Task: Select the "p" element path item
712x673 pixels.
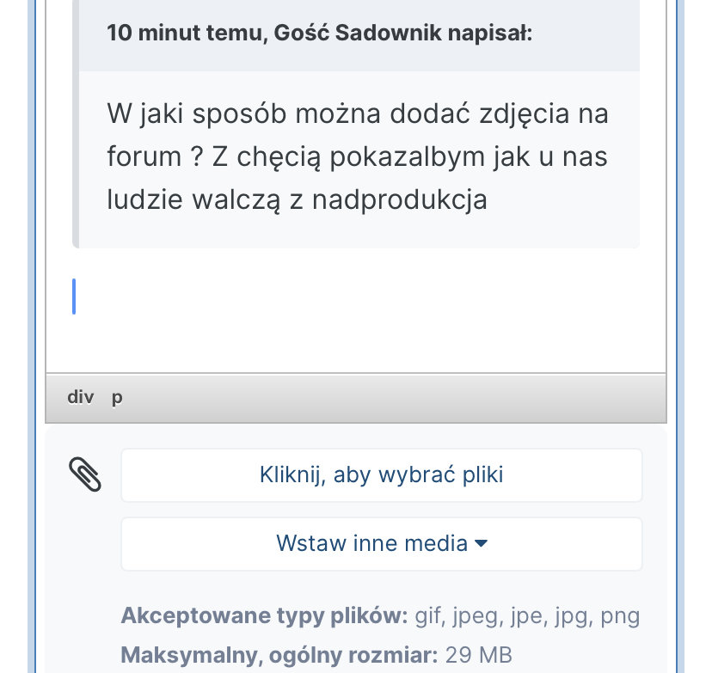Action: pos(117,397)
